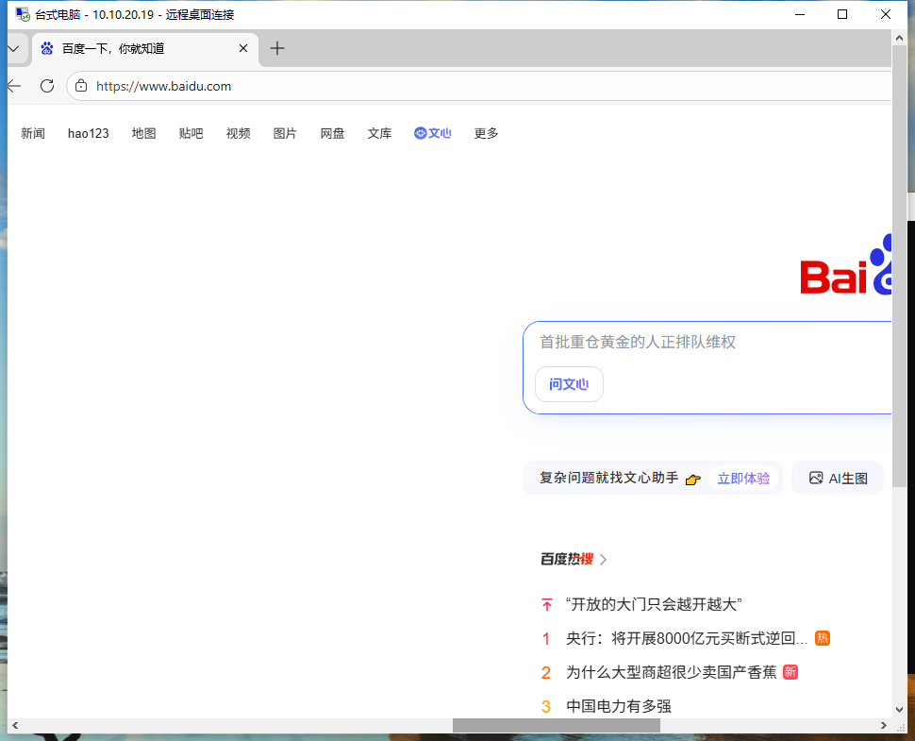Click the scroll-right arrow on horizontal scrollbar

pos(884,725)
